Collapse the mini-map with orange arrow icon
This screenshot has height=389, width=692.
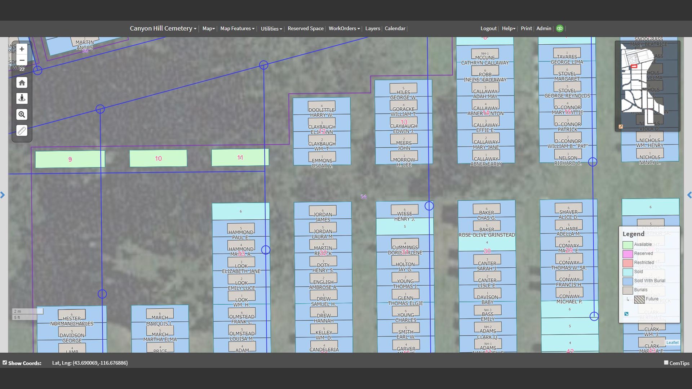click(x=621, y=127)
